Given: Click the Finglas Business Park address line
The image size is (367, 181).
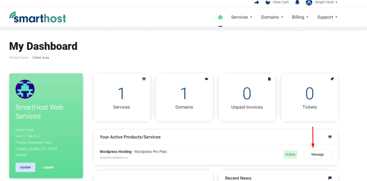Looking at the screenshot, I should point(33,142).
